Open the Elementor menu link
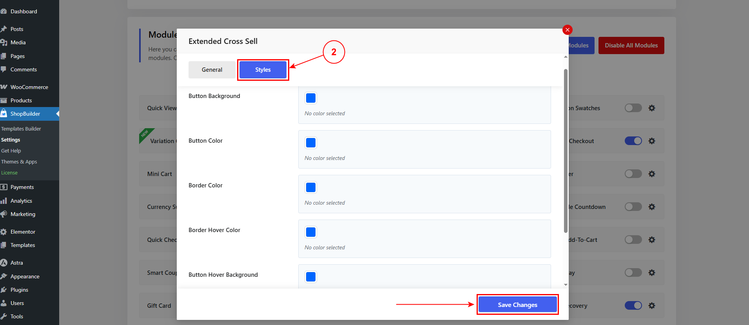Viewport: 749px width, 325px height. [x=23, y=232]
